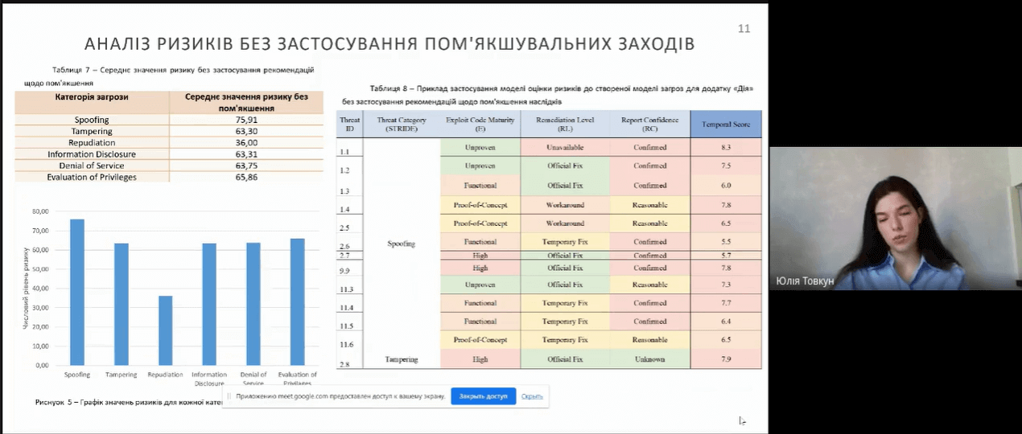1022x434 pixels.
Task: Click the "Report Confidence (RC)" column header
Action: [649, 124]
